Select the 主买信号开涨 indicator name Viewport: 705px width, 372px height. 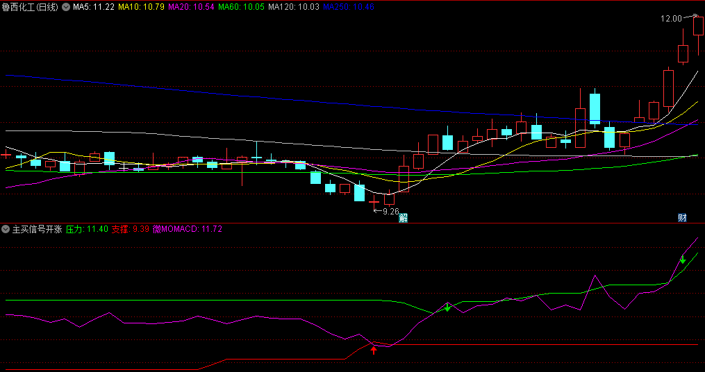pyautogui.click(x=37, y=229)
